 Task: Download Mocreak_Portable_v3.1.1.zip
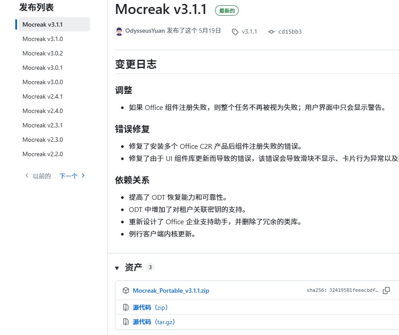[171, 291]
